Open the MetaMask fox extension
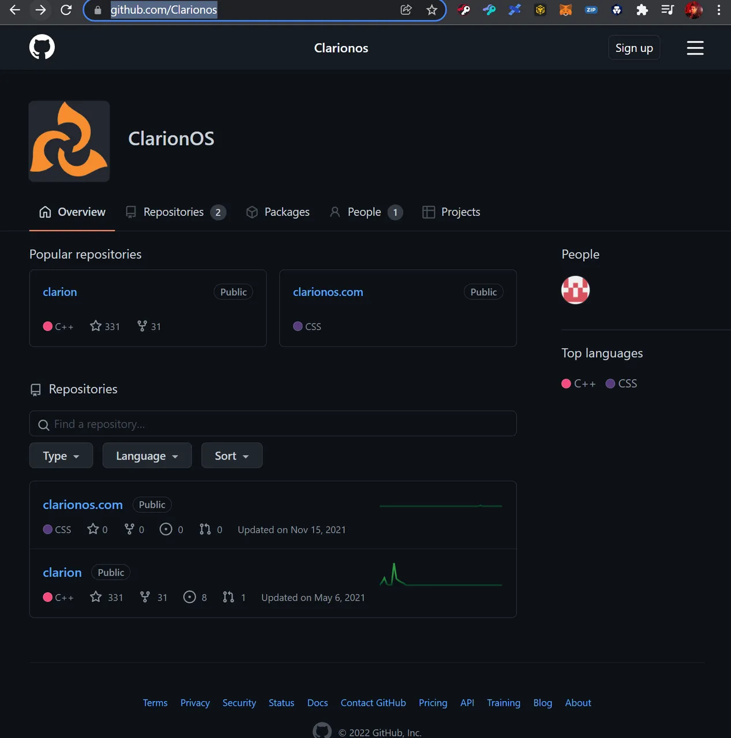This screenshot has width=731, height=738. coord(565,10)
